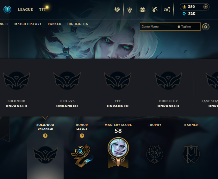Image resolution: width=218 pixels, height=179 pixels.
Task: Select the League game mode
Action: tap(25, 9)
